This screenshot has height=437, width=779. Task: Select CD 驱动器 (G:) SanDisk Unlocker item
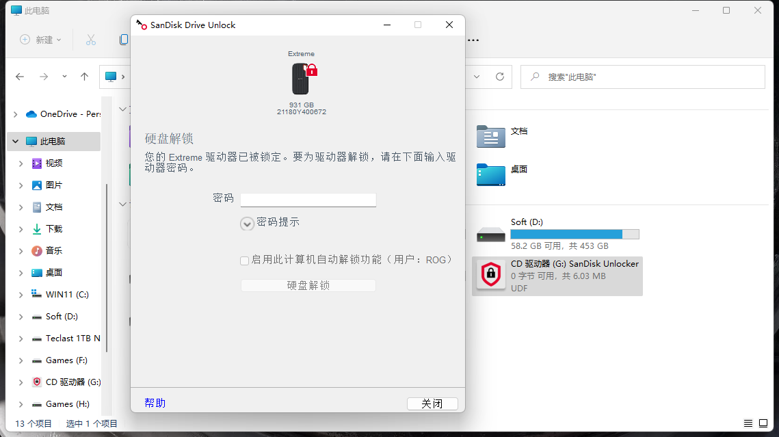[557, 276]
